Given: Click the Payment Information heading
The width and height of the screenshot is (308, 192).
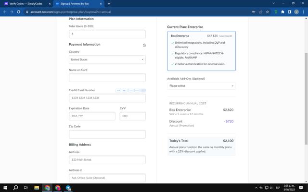Looking at the screenshot, I should 85,45.
